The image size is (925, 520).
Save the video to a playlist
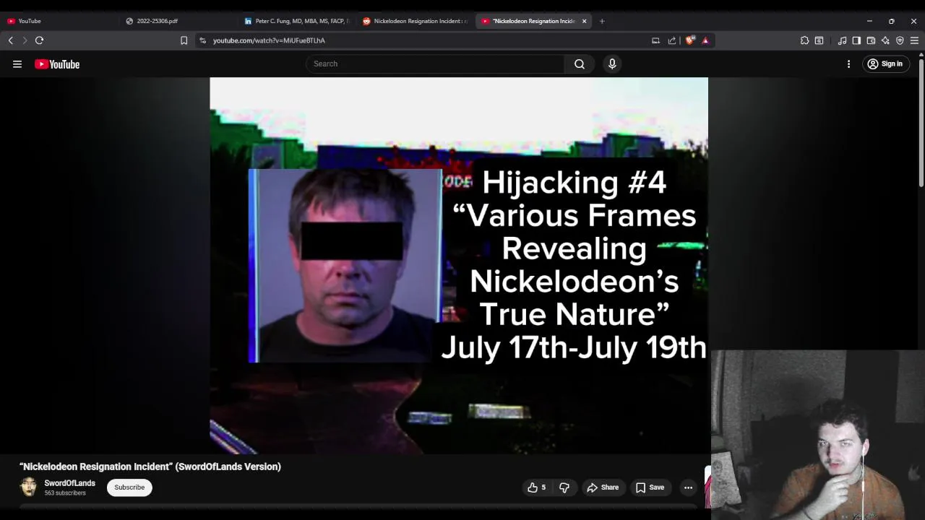click(x=650, y=487)
